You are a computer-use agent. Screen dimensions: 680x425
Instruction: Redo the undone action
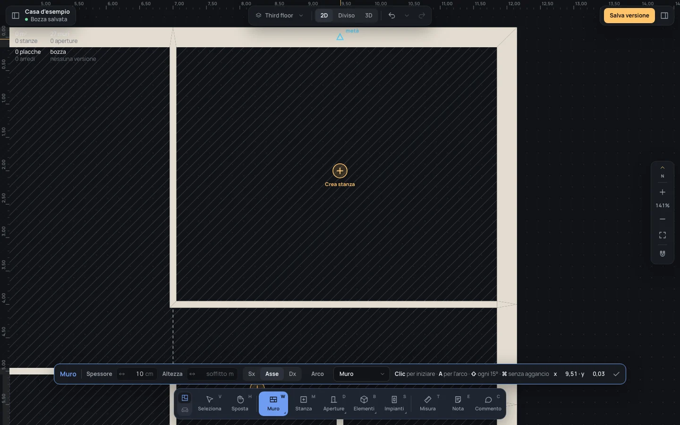coord(422,16)
